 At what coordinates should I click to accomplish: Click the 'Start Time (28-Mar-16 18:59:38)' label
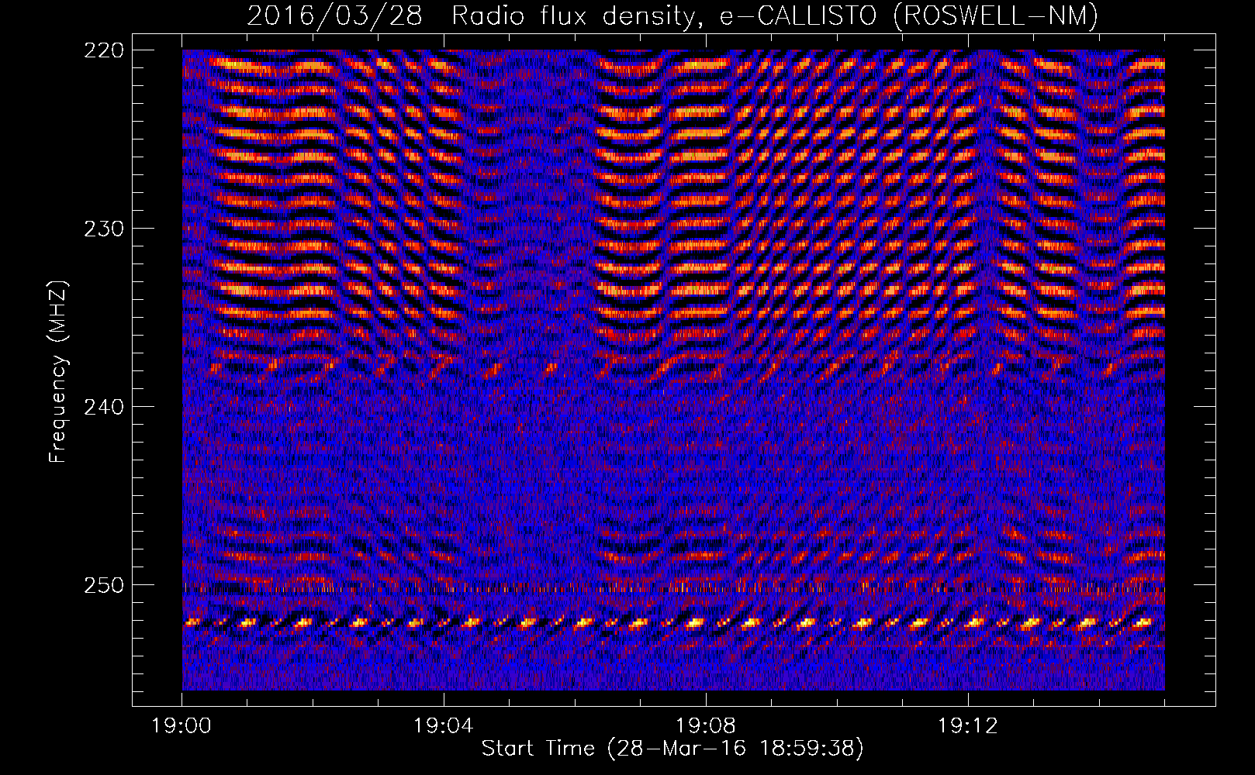(x=672, y=749)
